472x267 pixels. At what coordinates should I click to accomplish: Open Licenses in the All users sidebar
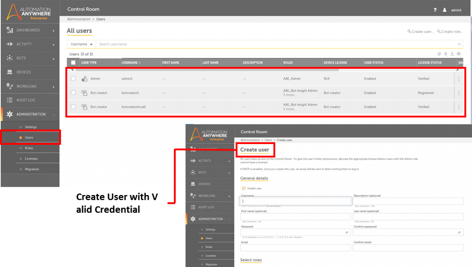click(x=31, y=159)
